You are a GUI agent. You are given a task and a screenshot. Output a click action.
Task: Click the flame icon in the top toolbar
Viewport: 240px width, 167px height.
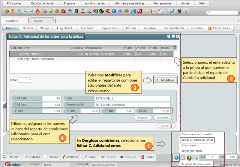[x=38, y=11]
